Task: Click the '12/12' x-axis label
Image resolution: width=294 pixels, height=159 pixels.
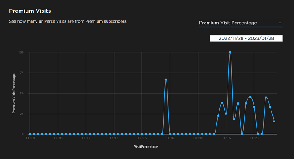Action: (x=86, y=138)
